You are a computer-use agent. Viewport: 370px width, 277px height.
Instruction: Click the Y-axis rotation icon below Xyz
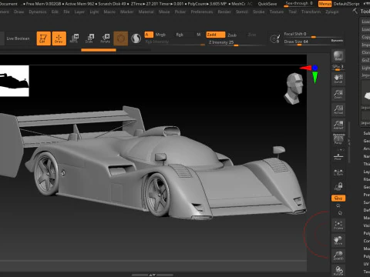point(338,205)
